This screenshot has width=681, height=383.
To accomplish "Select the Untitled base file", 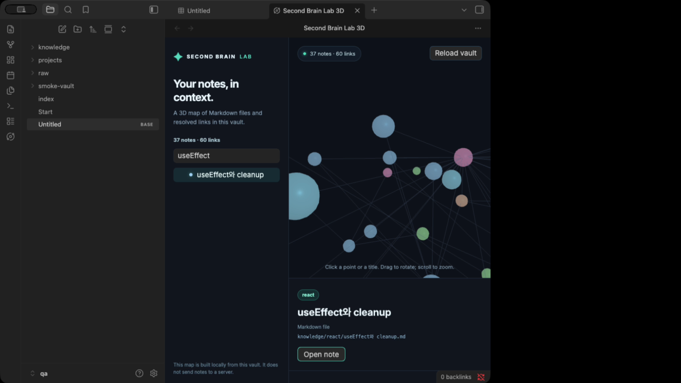I will point(93,124).
